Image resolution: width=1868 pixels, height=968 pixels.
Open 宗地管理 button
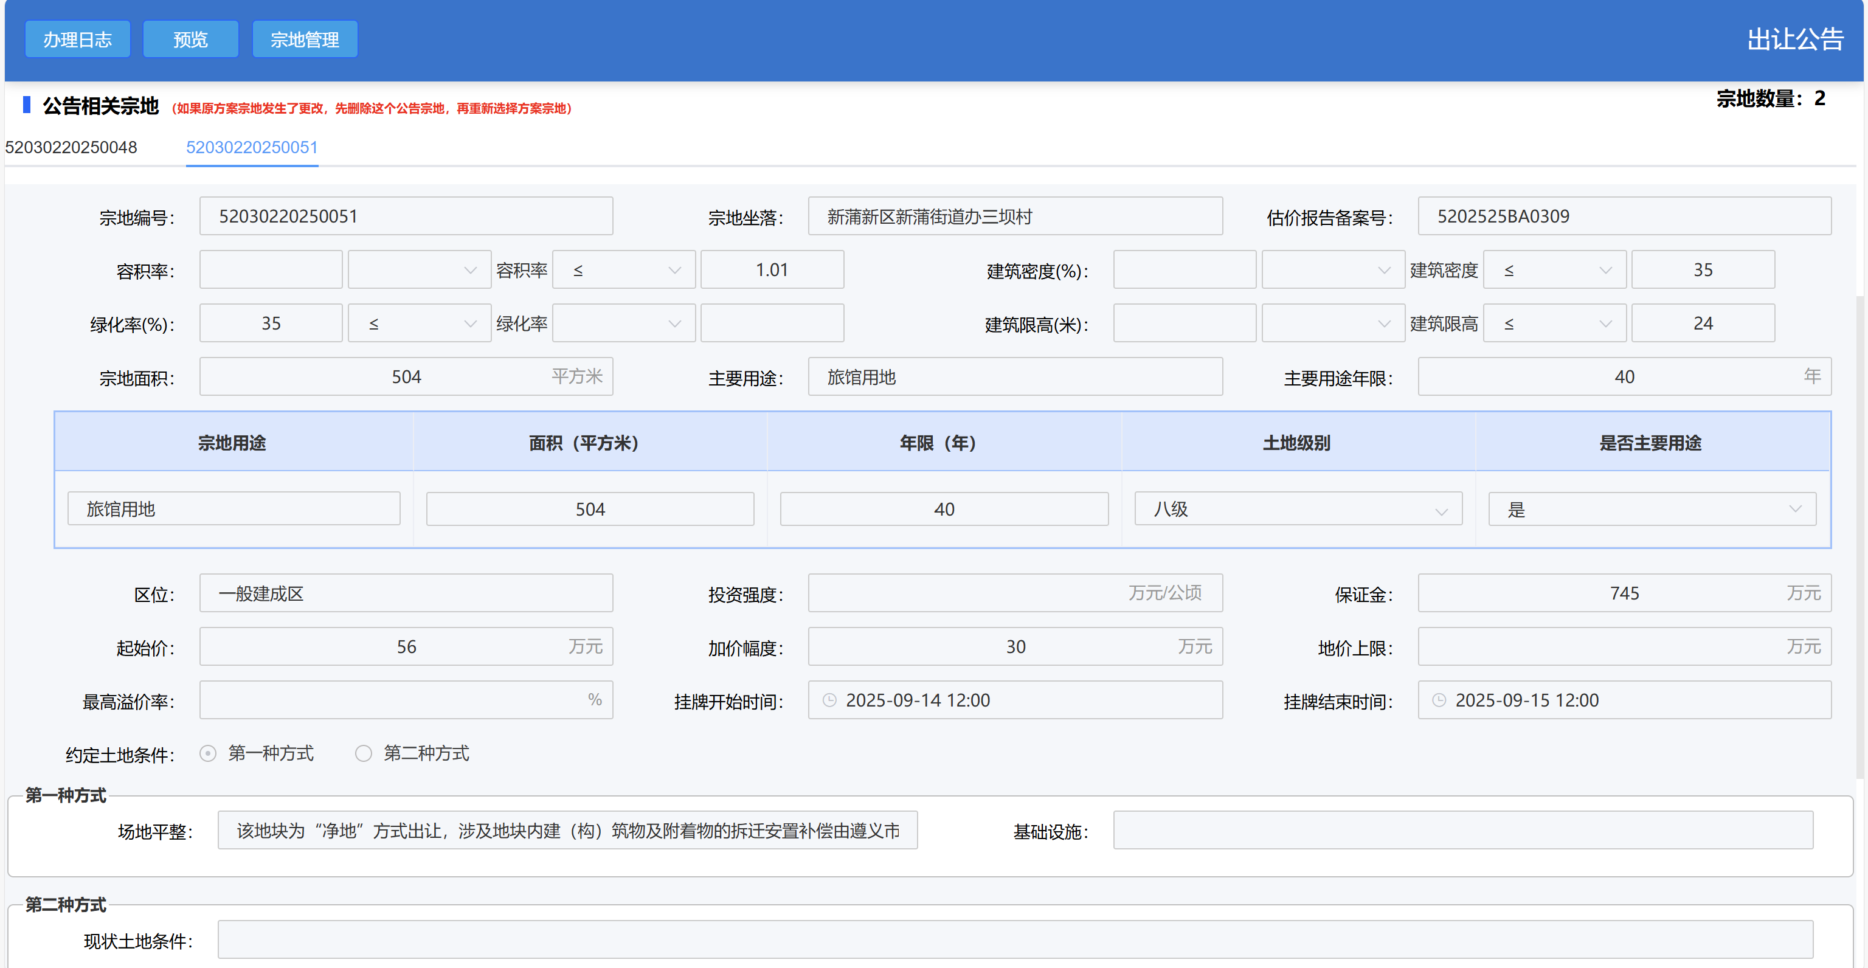pyautogui.click(x=305, y=40)
